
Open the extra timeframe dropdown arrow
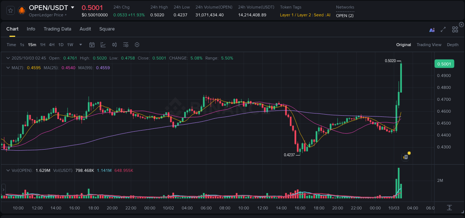point(80,45)
